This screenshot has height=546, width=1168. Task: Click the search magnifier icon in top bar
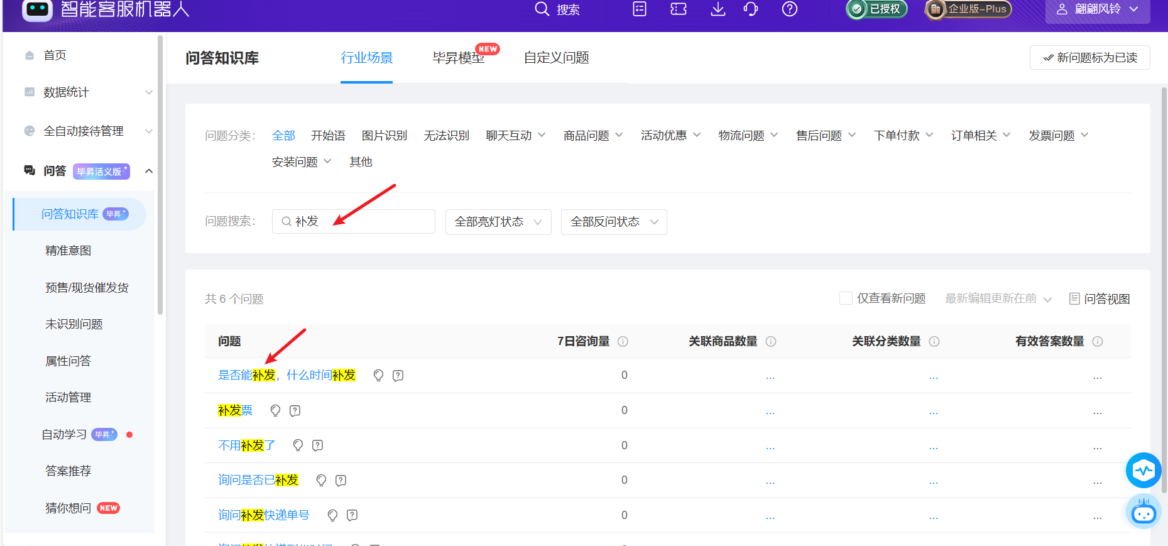pyautogui.click(x=542, y=9)
